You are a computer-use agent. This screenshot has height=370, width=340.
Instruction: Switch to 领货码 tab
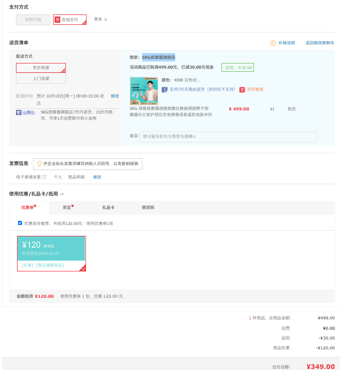point(148,207)
